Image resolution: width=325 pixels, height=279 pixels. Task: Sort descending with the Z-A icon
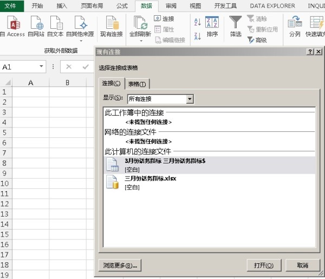197,36
